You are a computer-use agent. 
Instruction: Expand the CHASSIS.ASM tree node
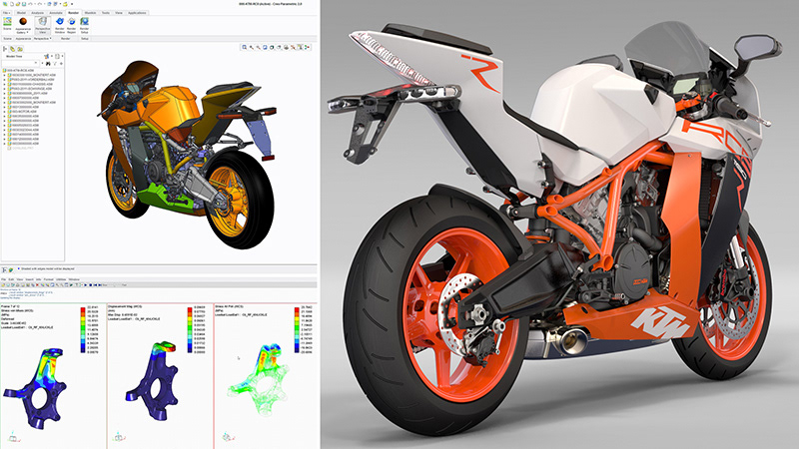click(5, 84)
